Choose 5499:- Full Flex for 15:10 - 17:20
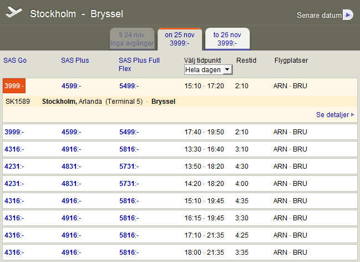Viewport: 360px width, 262px height. coord(129,86)
